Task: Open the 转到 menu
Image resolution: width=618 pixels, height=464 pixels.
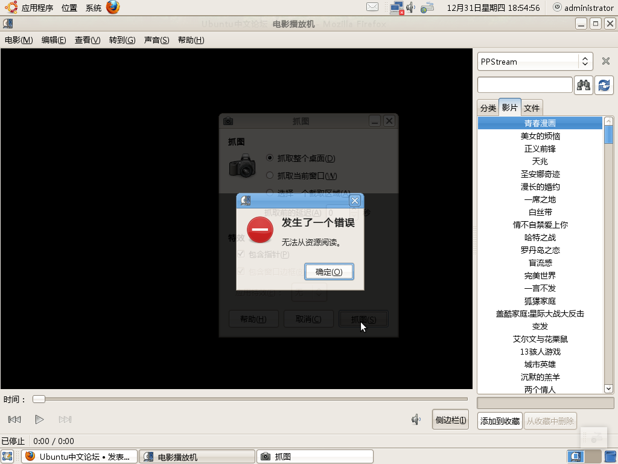Action: 122,40
